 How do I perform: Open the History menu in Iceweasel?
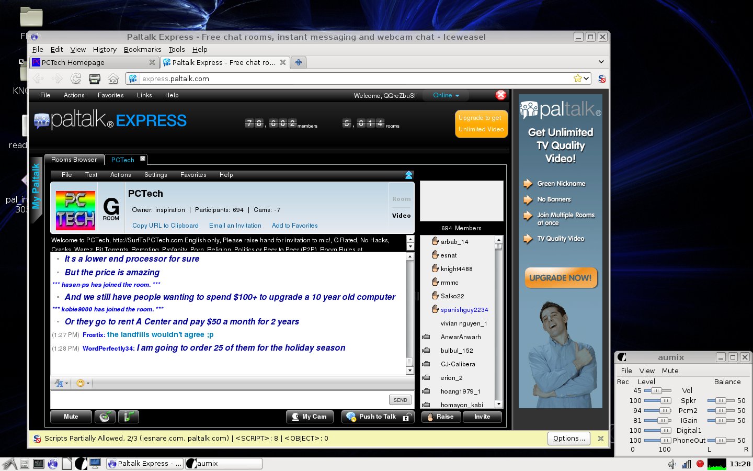coord(105,49)
